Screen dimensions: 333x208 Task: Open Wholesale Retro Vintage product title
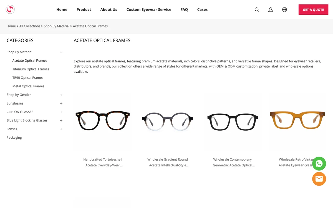click(x=296, y=162)
